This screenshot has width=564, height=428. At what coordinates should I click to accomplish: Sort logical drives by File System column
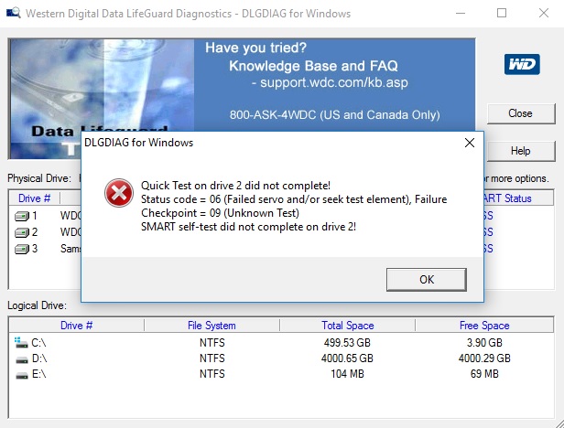point(211,326)
